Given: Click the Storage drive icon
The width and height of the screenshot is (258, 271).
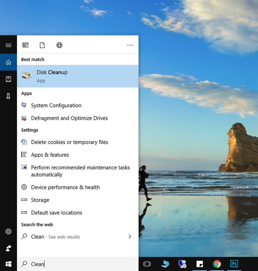Looking at the screenshot, I should click(24, 200).
